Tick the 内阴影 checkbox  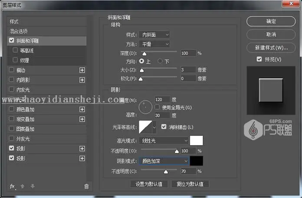click(12, 79)
